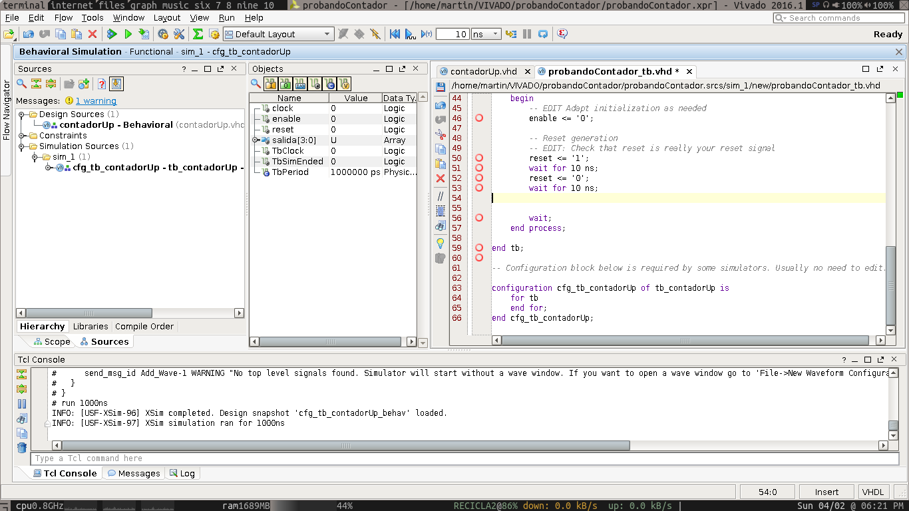Toggle the breakpoint circle on line 46
The height and width of the screenshot is (511, 909).
click(x=479, y=118)
